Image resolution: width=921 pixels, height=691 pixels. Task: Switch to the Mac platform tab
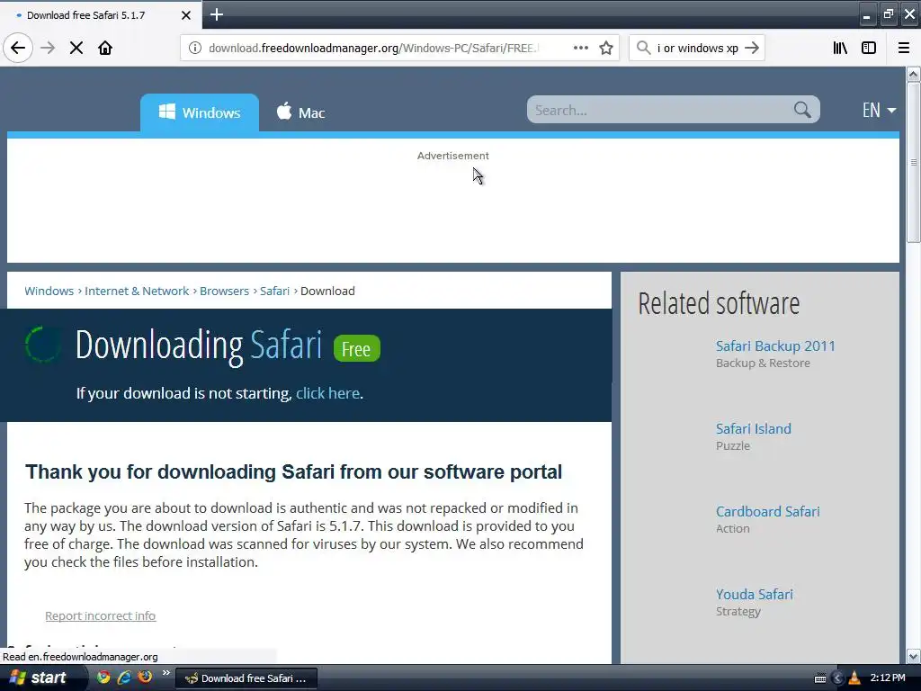point(300,112)
